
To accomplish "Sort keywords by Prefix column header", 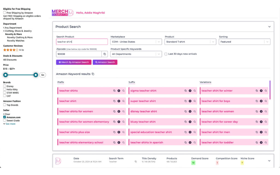I will [x=61, y=82].
